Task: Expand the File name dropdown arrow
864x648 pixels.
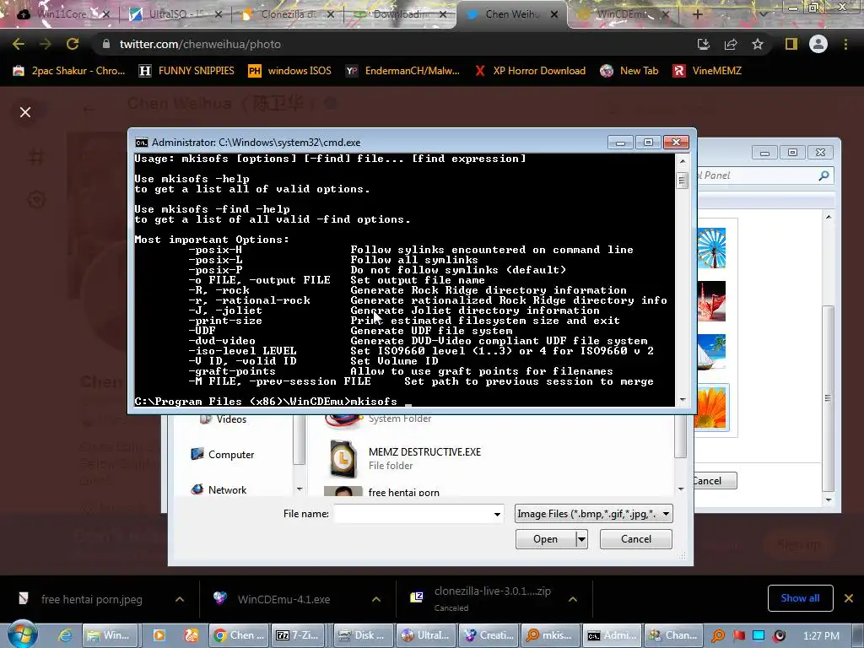Action: (497, 514)
